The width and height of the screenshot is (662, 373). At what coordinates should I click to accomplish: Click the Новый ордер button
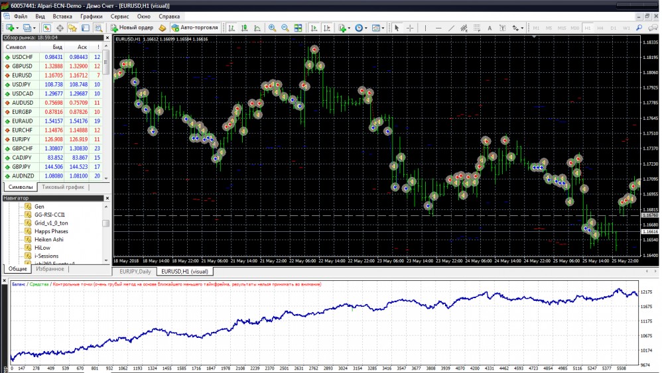coord(132,28)
